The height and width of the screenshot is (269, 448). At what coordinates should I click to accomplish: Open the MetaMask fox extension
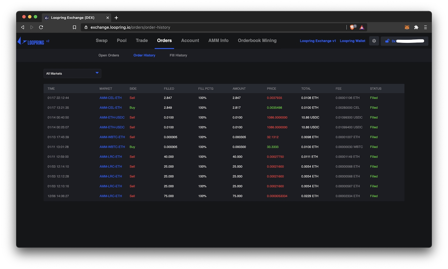click(407, 27)
